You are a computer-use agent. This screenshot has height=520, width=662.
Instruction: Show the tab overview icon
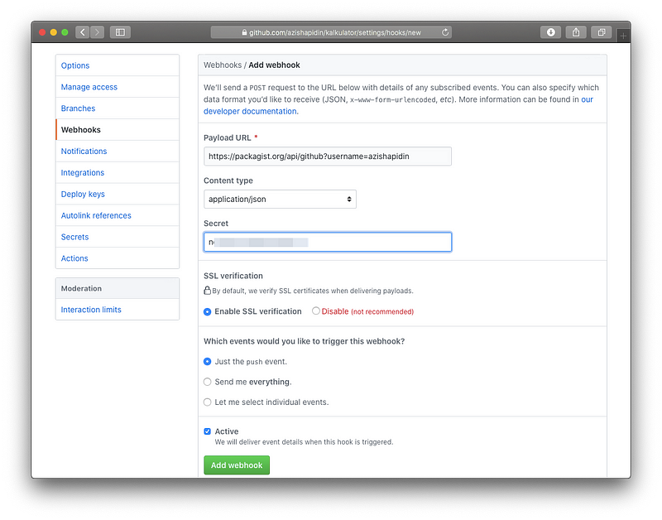[602, 32]
